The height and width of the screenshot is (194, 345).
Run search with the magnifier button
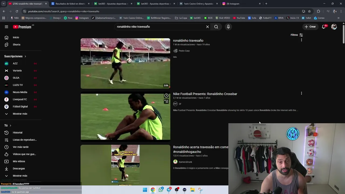click(x=216, y=27)
